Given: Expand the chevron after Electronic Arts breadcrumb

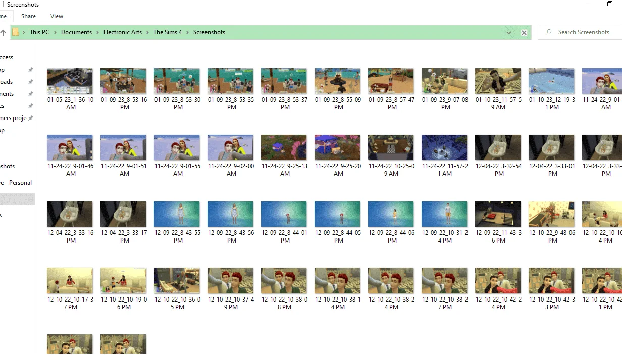Looking at the screenshot, I should (148, 32).
